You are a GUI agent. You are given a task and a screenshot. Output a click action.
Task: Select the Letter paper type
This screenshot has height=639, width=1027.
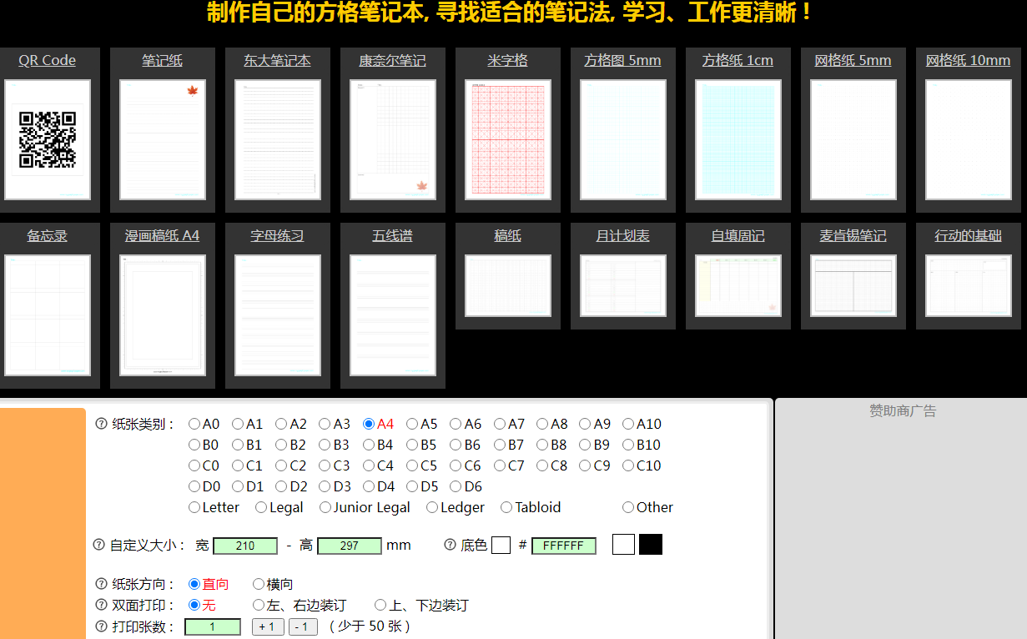coord(194,507)
